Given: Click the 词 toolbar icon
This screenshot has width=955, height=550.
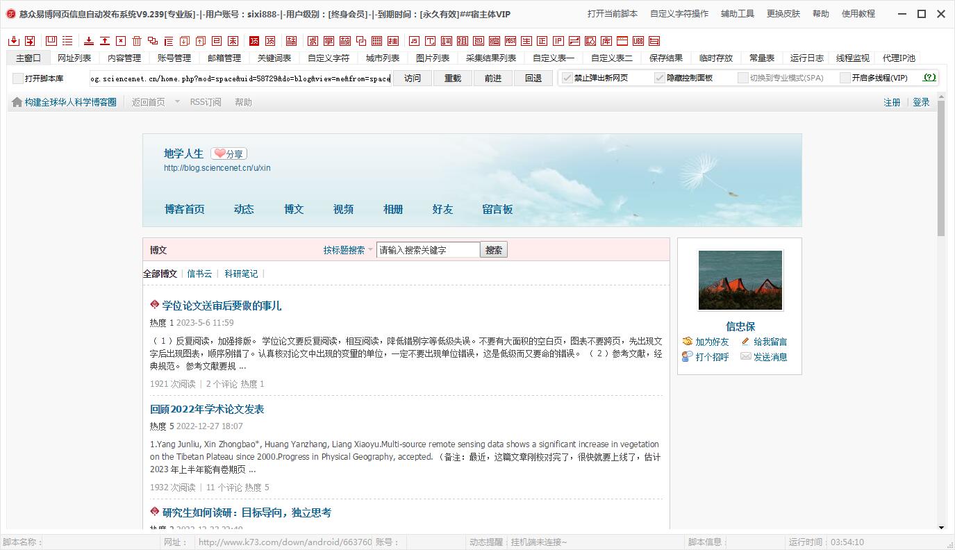Looking at the screenshot, I should tap(446, 41).
